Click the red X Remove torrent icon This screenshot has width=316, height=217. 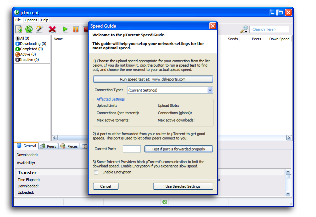pyautogui.click(x=52, y=29)
